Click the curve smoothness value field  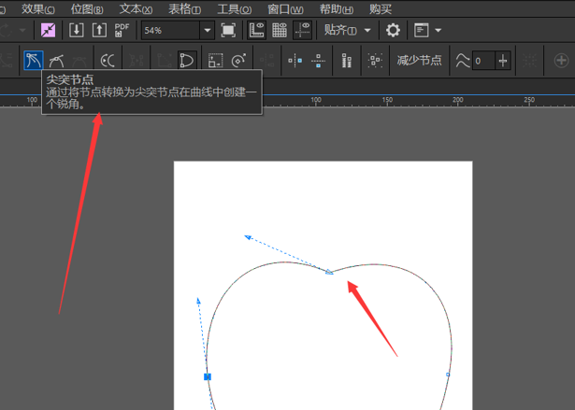(483, 61)
